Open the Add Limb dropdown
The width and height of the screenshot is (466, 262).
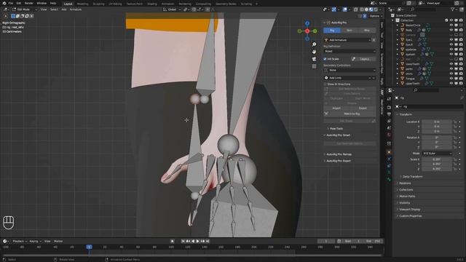[349, 78]
